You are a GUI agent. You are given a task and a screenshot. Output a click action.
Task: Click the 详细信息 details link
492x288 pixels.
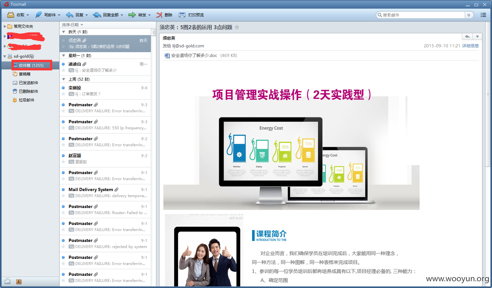(x=471, y=46)
